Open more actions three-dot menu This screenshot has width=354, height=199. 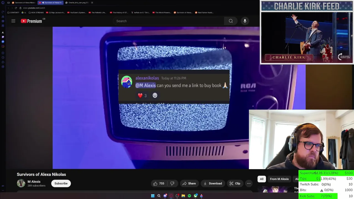(249, 184)
